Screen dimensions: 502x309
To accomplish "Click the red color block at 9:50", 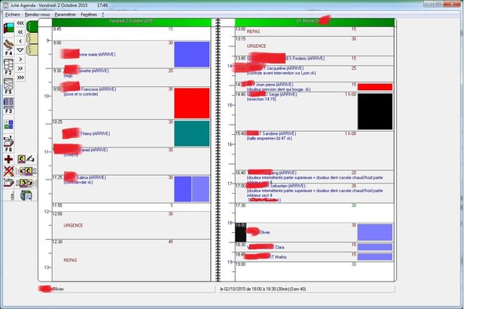I will point(191,103).
